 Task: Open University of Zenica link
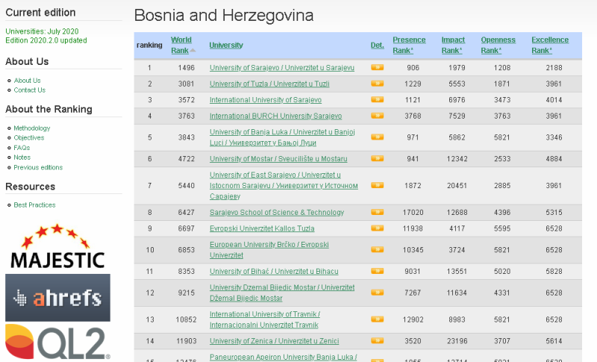[x=274, y=340]
